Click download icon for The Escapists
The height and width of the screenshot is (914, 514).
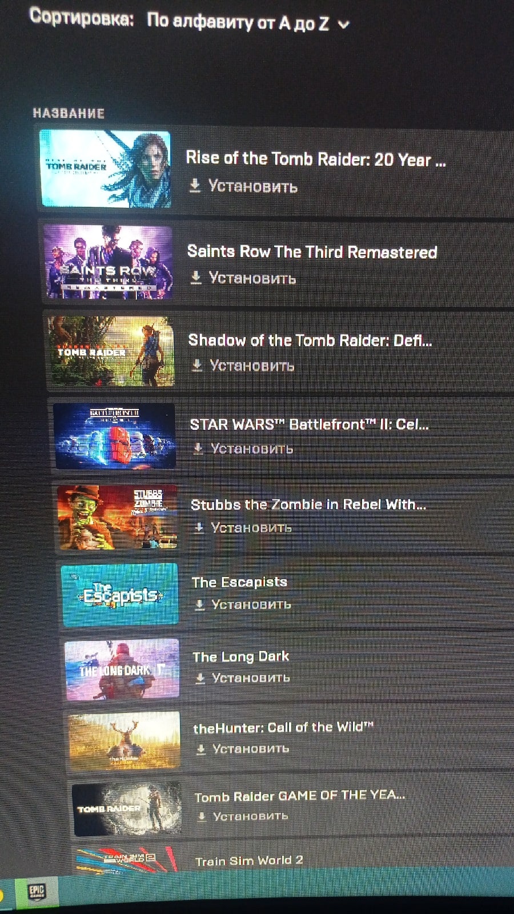(x=199, y=604)
